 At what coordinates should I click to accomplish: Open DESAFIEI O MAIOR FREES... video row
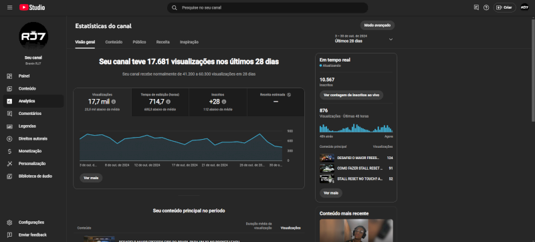point(356,158)
